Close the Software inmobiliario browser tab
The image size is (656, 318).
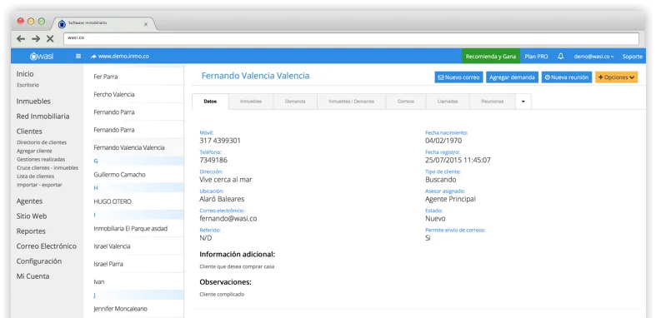pyautogui.click(x=146, y=24)
